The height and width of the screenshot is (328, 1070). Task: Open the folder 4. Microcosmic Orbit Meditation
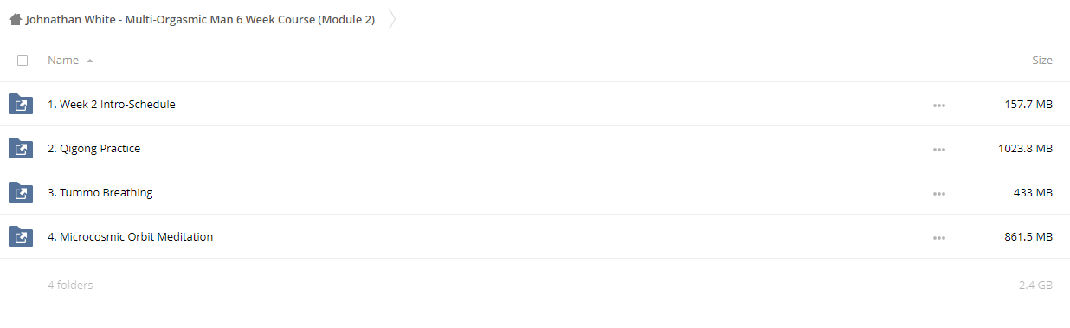click(131, 237)
